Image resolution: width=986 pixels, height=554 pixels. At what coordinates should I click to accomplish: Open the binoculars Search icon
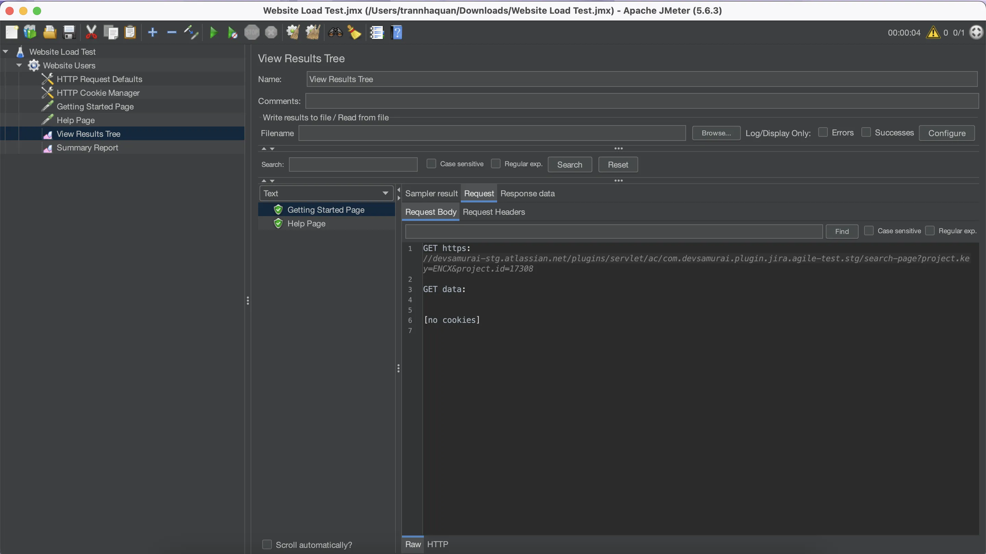pos(335,32)
